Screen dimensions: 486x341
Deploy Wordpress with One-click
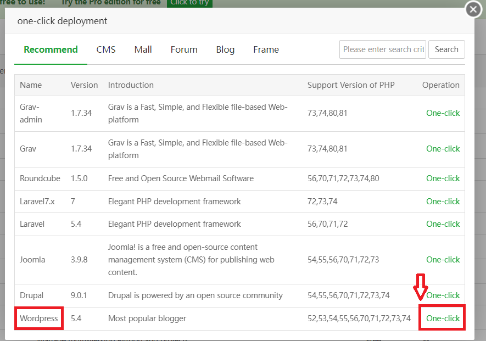click(x=443, y=318)
